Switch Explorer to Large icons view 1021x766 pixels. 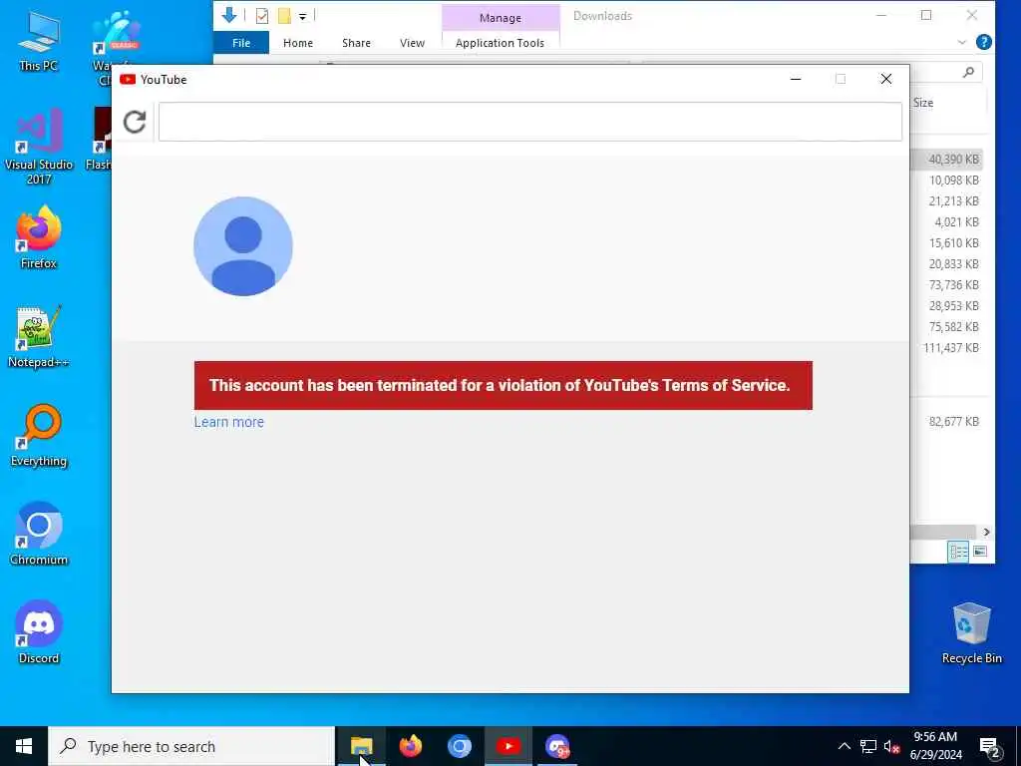pyautogui.click(x=979, y=552)
